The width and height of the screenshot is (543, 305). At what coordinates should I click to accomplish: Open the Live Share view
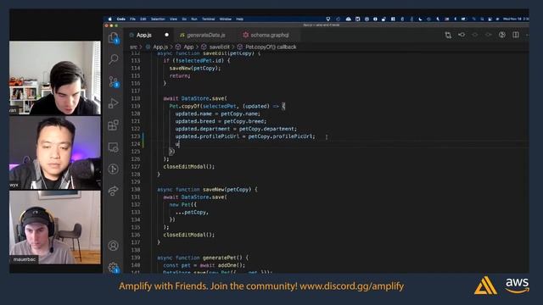click(x=113, y=191)
